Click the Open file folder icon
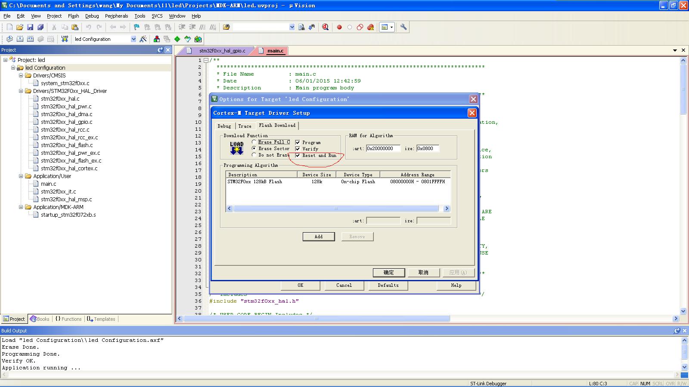The image size is (689, 387). click(x=20, y=27)
